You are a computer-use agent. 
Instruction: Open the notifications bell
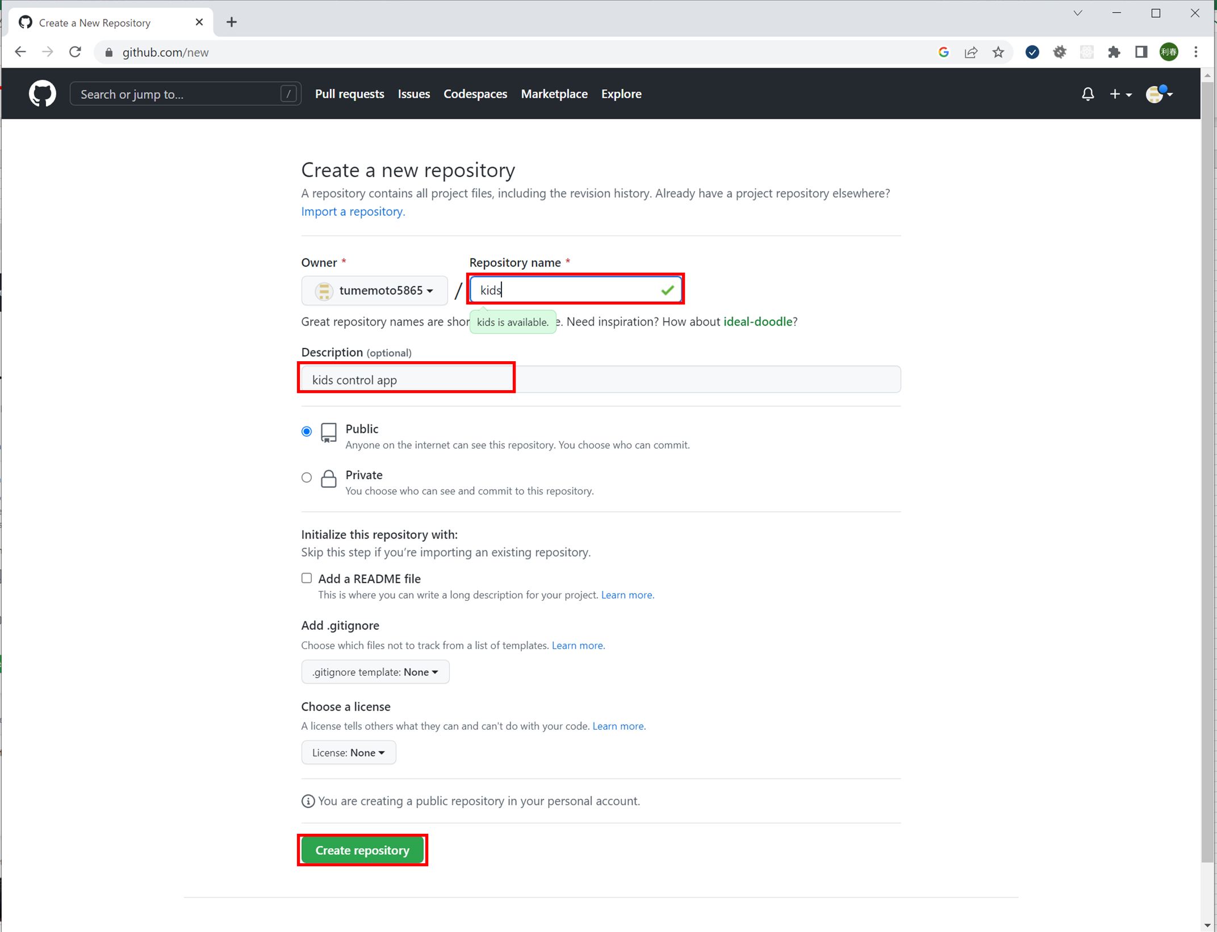[x=1087, y=94]
